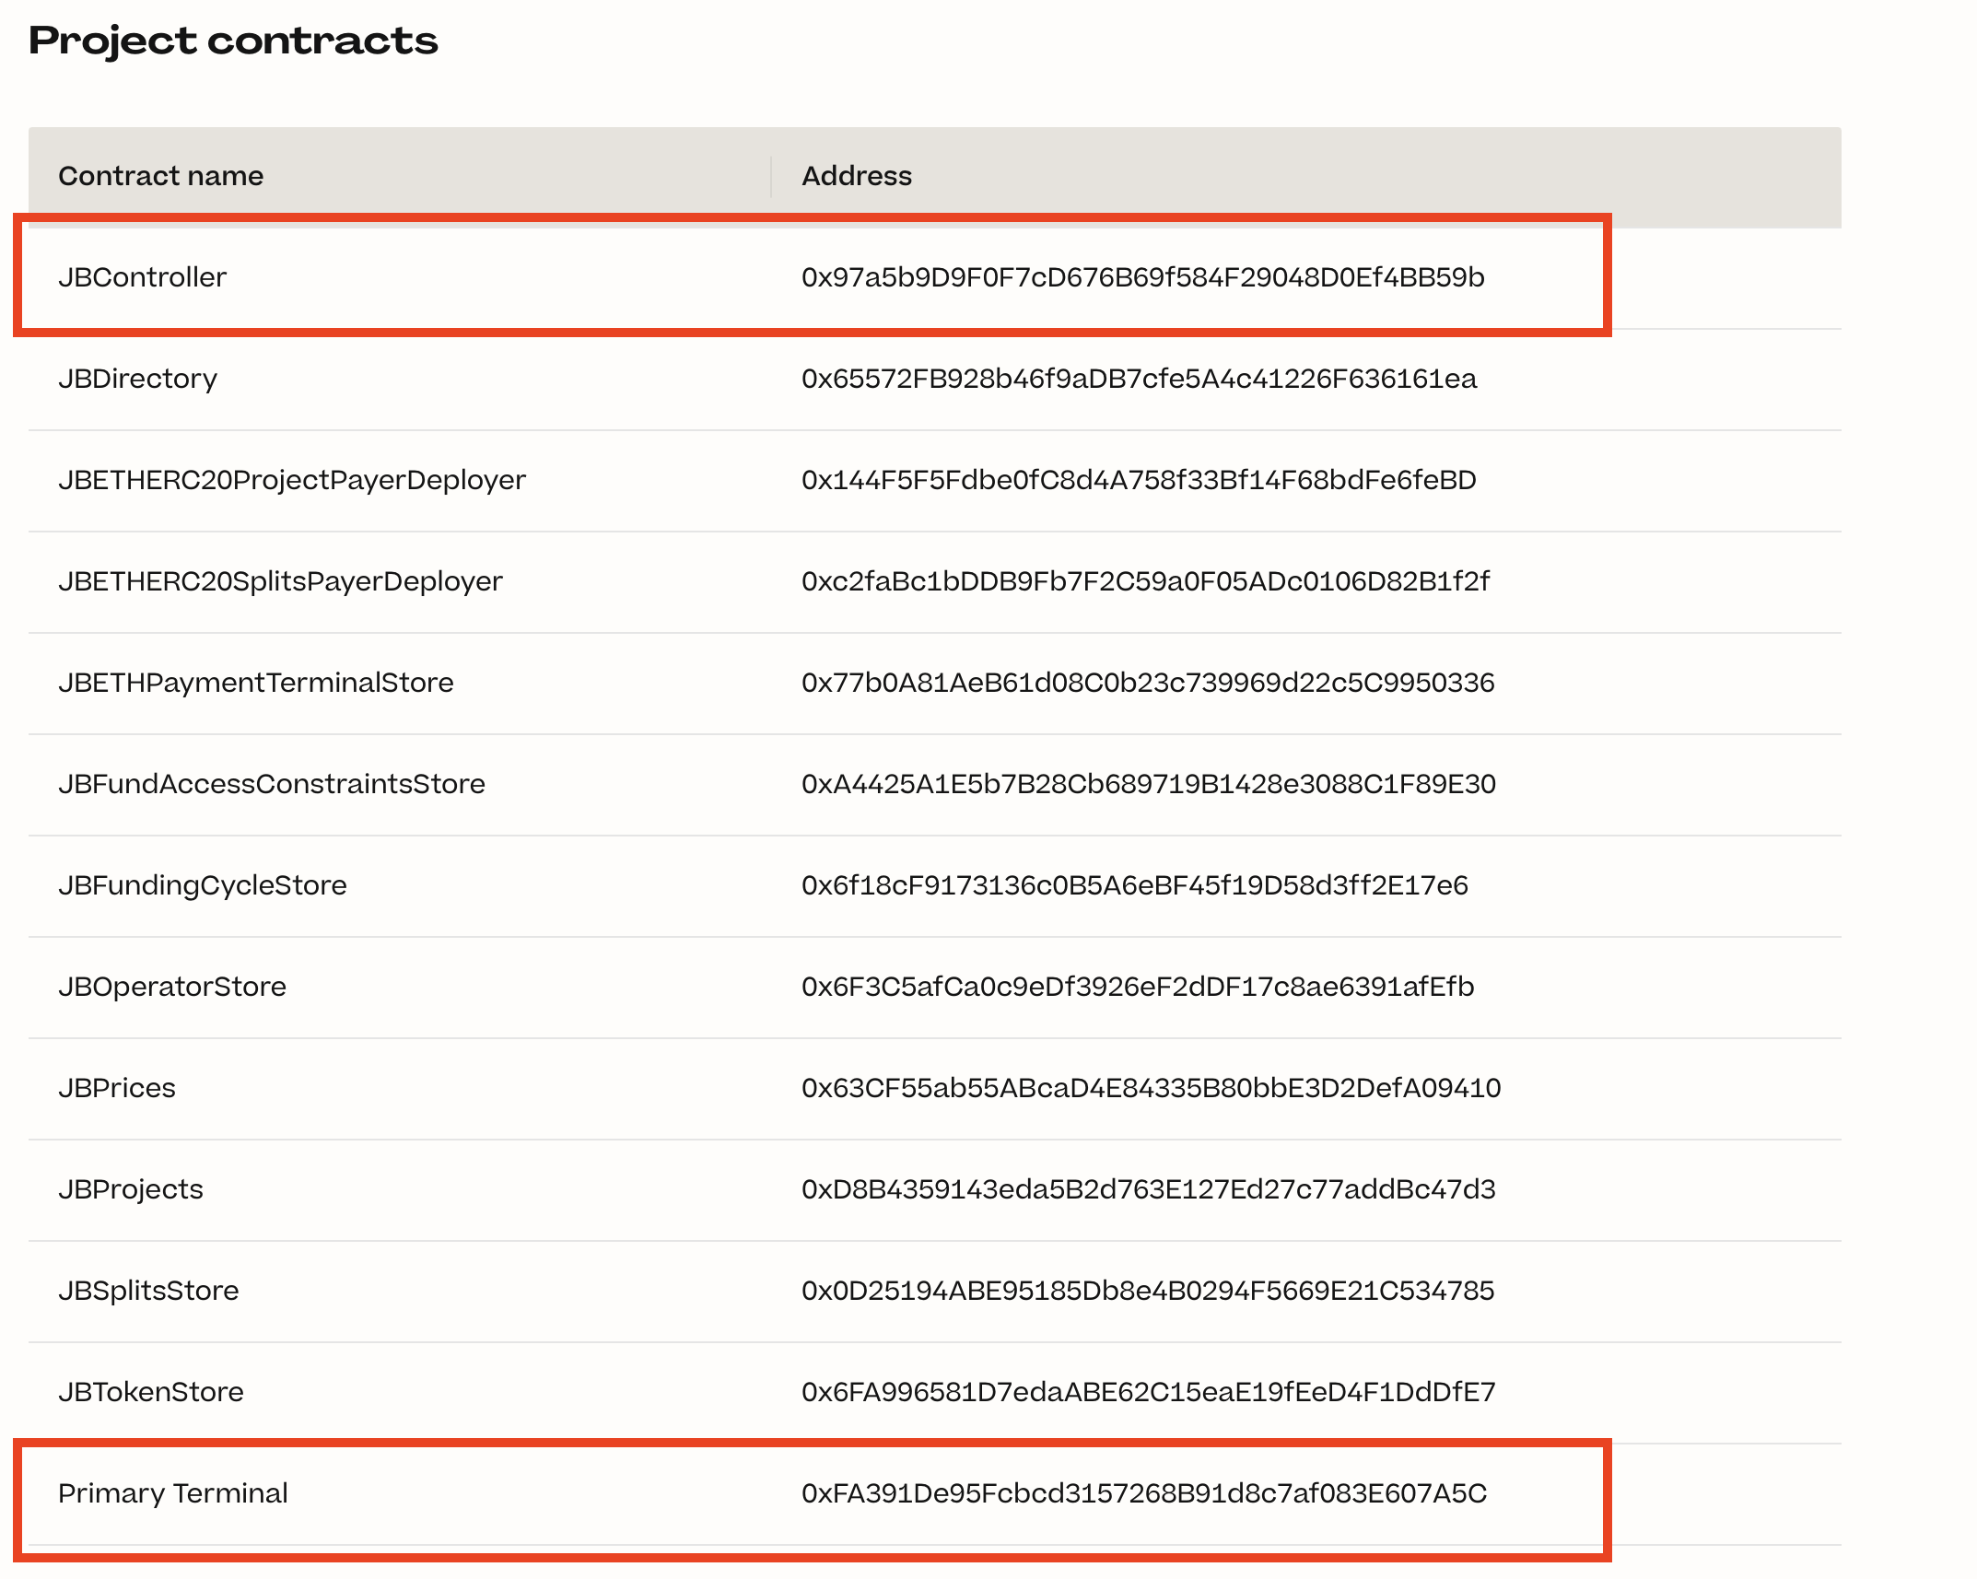Click the JBController name cell
The height and width of the screenshot is (1579, 1977).
pos(142,277)
